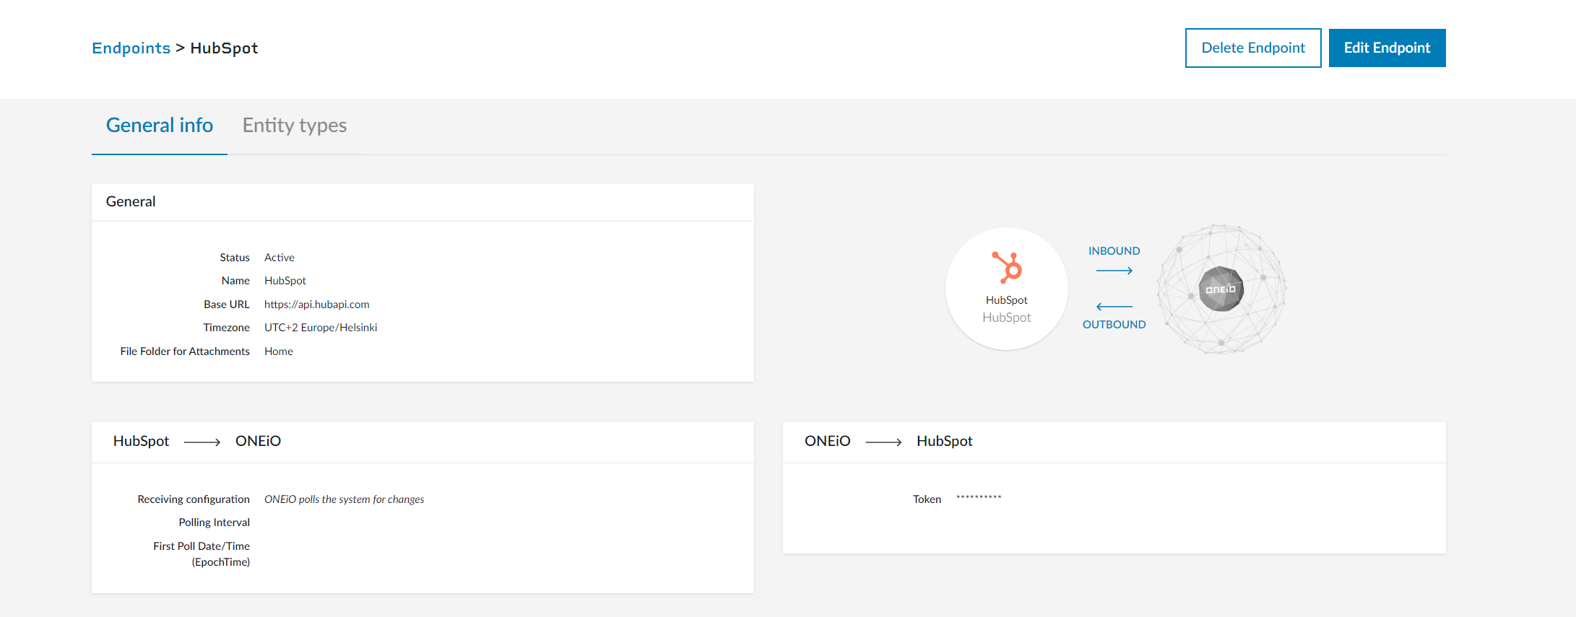
Task: Click the File Folder for Attachments label
Action: 185,351
